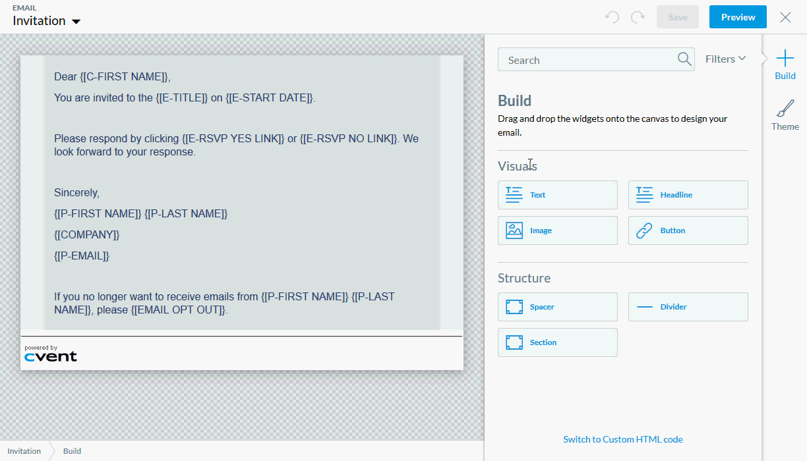Viewport: 807px width, 461px height.
Task: Select the Spacer widget
Action: pos(557,307)
